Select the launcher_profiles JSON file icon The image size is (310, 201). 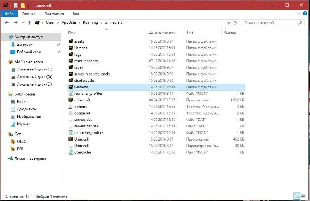71,93
